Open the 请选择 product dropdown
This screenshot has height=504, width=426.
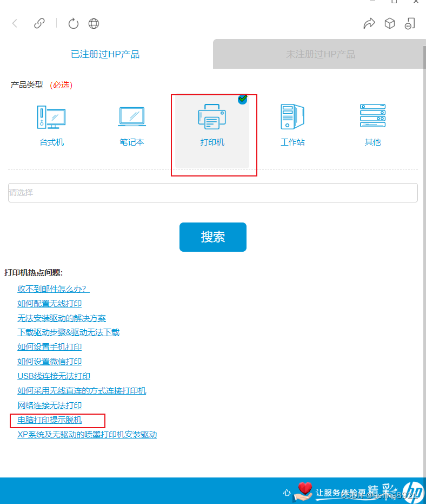(213, 193)
